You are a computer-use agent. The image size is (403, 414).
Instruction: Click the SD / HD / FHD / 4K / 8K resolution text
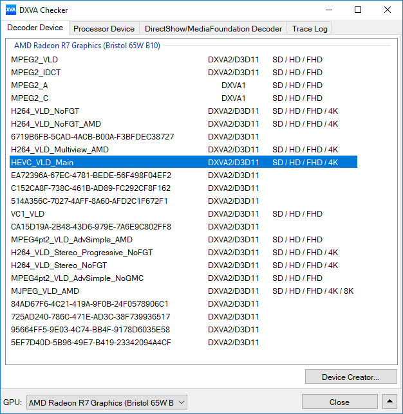(x=313, y=291)
